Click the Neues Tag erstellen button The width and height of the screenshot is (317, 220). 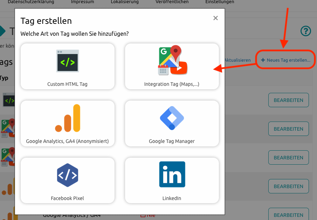tap(285, 60)
